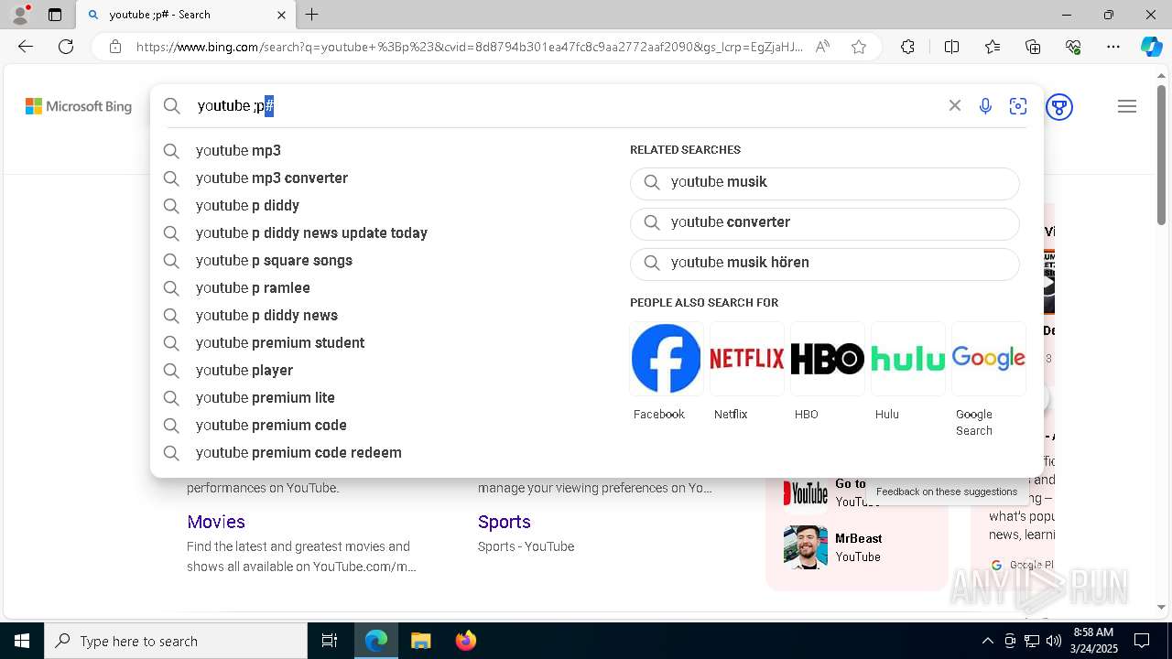The image size is (1172, 659).
Task: Click the taskbar 'Type here to search' box
Action: pyautogui.click(x=176, y=641)
